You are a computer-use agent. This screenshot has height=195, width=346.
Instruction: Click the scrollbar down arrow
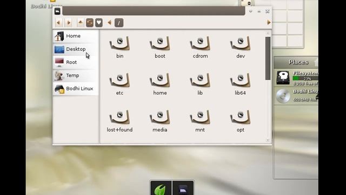coord(268,140)
